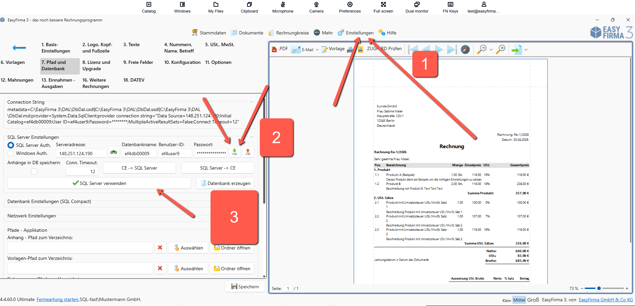Screen dimensions: 635x306
Task: Expand the zoom-out magnifier dropdown arrow
Action: tap(491, 50)
